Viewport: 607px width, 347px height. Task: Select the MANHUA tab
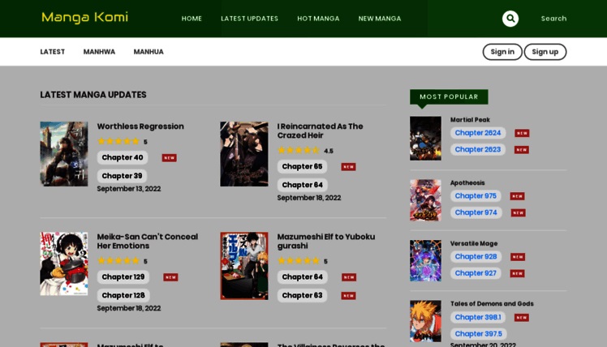coord(149,52)
